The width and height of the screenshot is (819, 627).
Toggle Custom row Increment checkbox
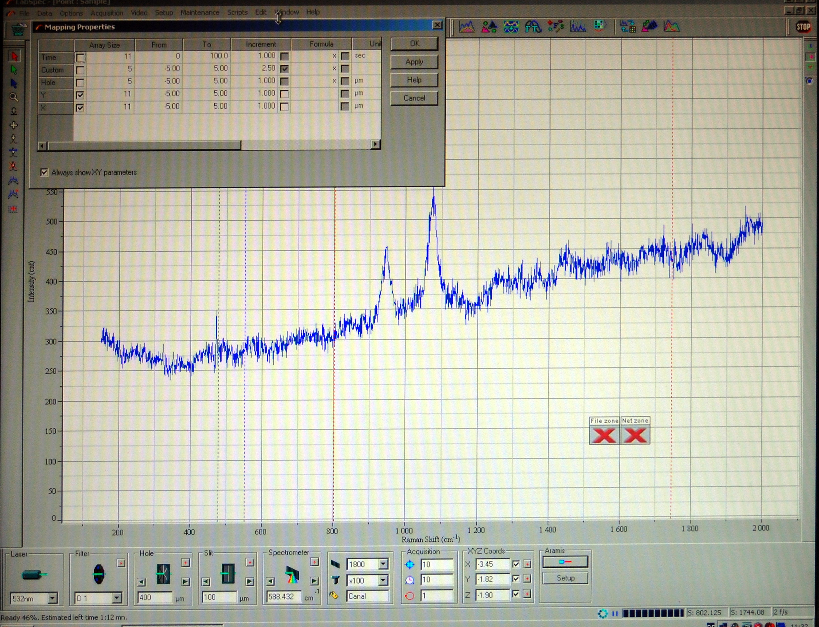pos(285,69)
